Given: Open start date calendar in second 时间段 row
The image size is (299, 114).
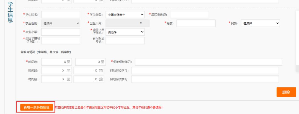Looking at the screenshot, I should 69,71.
